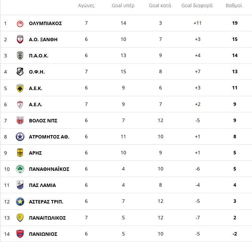252x242 pixels.
Task: Sort by Goal κατά column header
Action: pyautogui.click(x=160, y=6)
